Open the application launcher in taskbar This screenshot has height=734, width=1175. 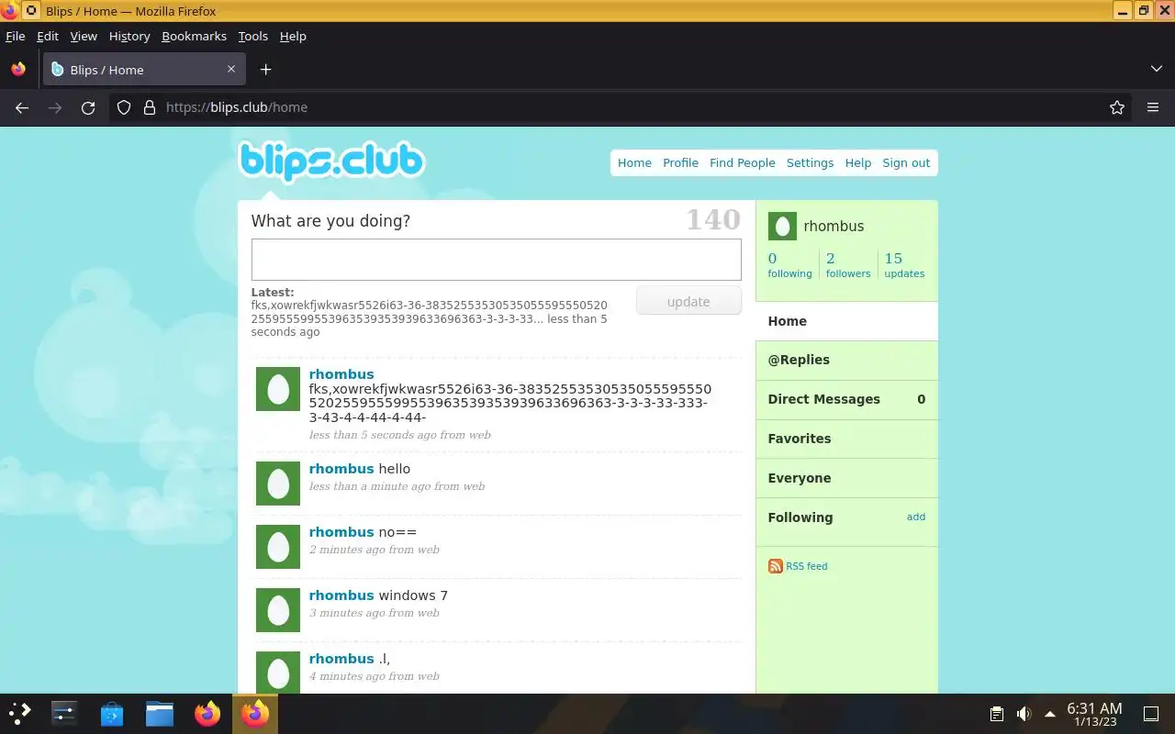(19, 713)
